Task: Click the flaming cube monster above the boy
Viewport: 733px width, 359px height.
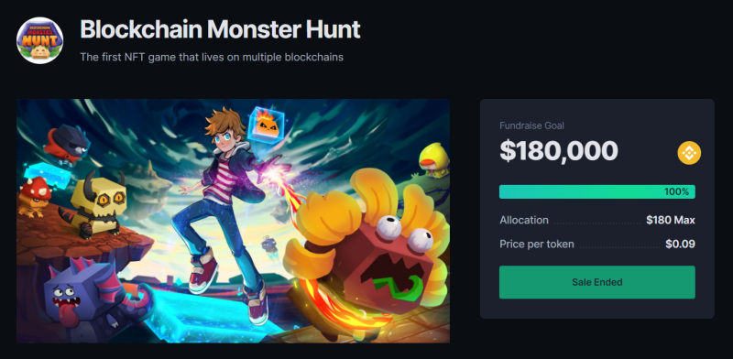Action: pyautogui.click(x=265, y=124)
